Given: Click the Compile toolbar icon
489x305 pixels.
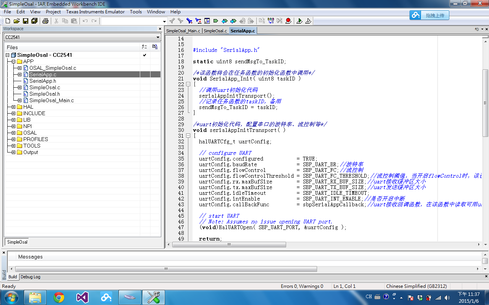Looking at the screenshot, I should pos(262,21).
